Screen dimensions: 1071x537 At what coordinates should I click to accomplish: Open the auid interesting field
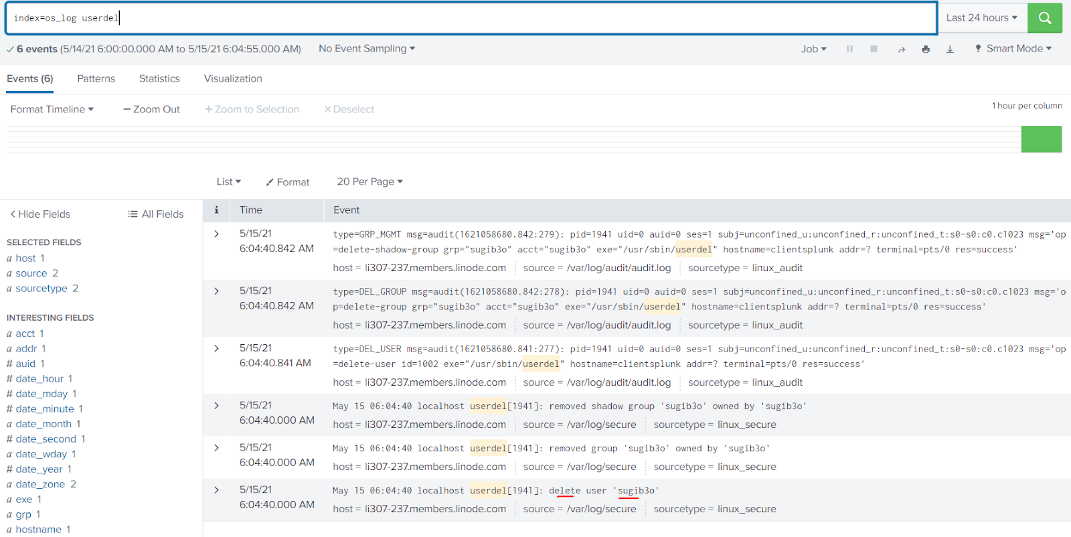click(x=25, y=364)
